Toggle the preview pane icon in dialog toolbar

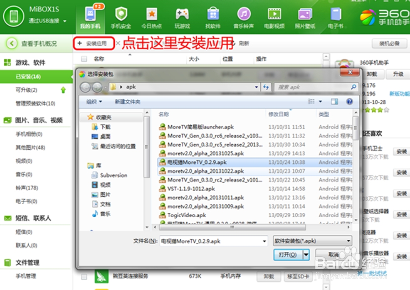click(x=334, y=102)
